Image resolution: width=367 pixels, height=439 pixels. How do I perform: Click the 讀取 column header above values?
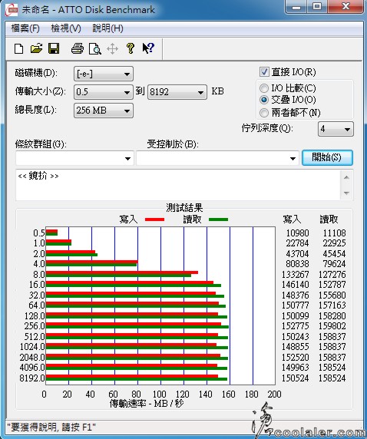[329, 219]
